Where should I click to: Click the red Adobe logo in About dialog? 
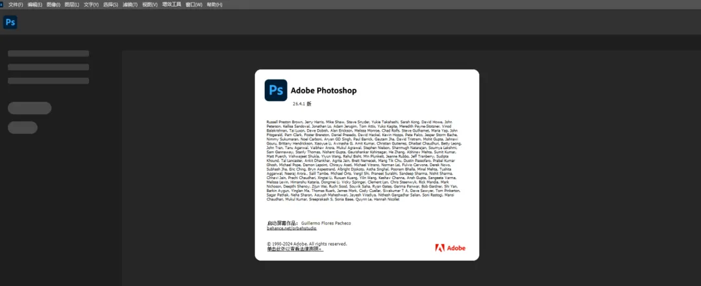pos(450,248)
